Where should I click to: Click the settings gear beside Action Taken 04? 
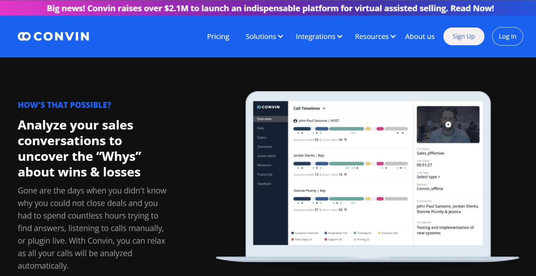tap(345, 139)
